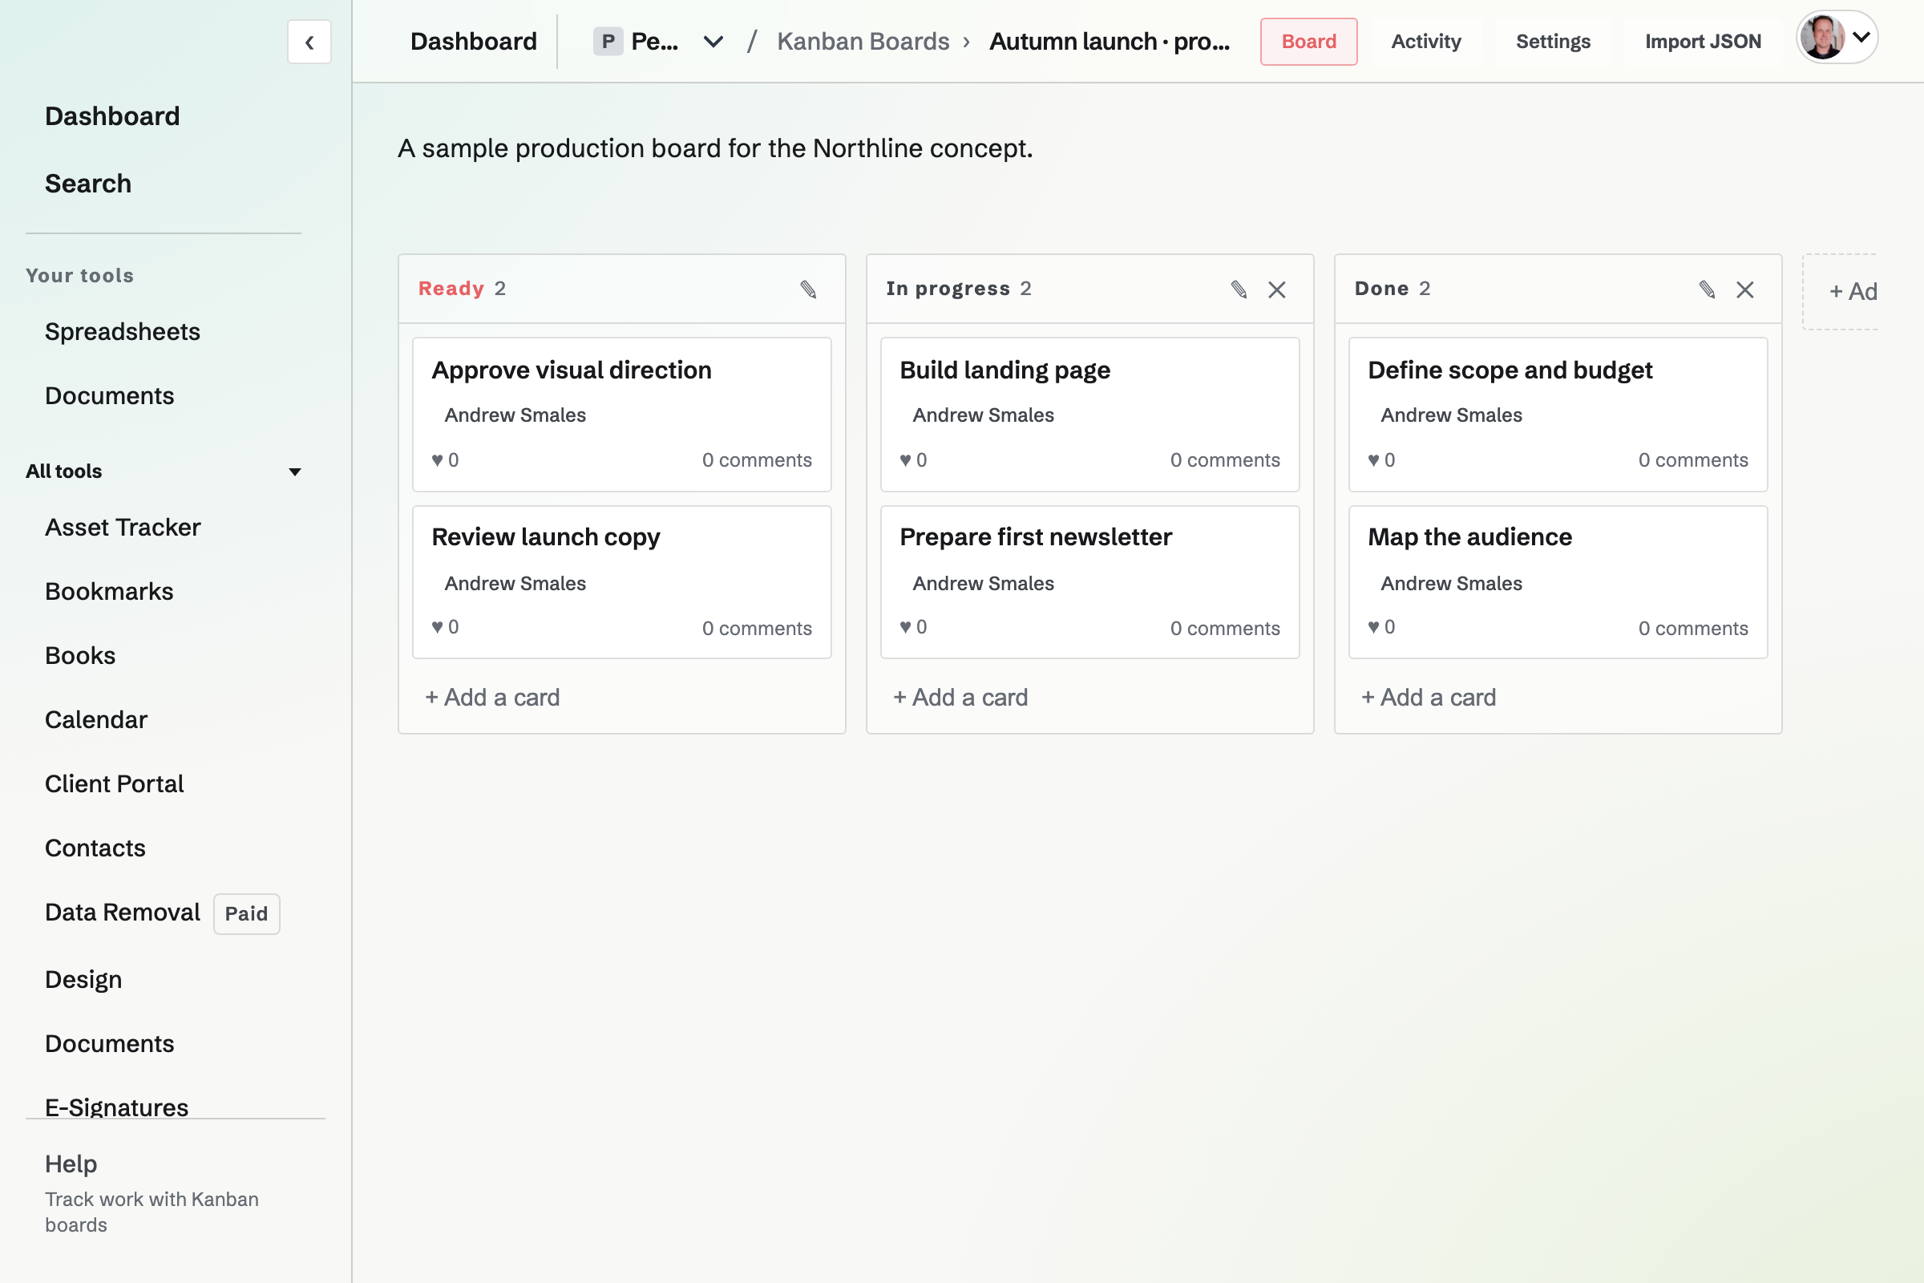This screenshot has height=1283, width=1924.
Task: Open the Help link
Action: (x=71, y=1164)
